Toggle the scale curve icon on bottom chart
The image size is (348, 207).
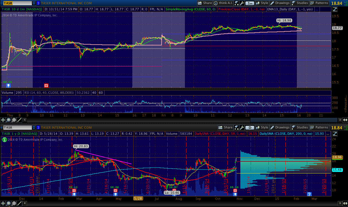(x=335, y=134)
